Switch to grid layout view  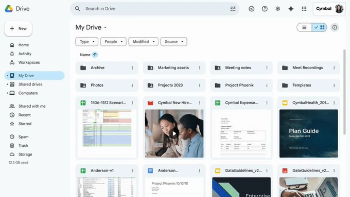pos(320,27)
